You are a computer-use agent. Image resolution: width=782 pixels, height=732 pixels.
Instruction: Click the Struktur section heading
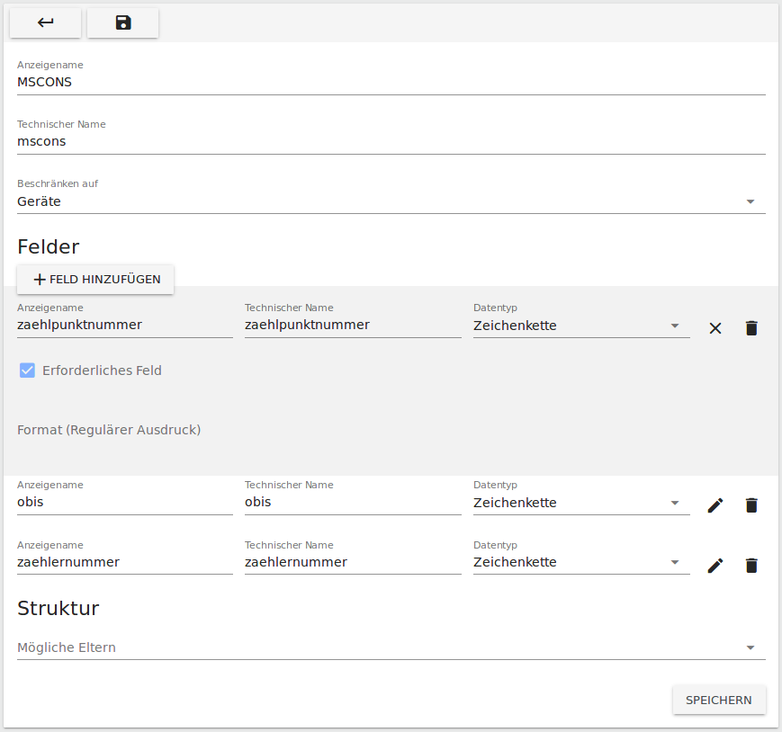click(58, 608)
